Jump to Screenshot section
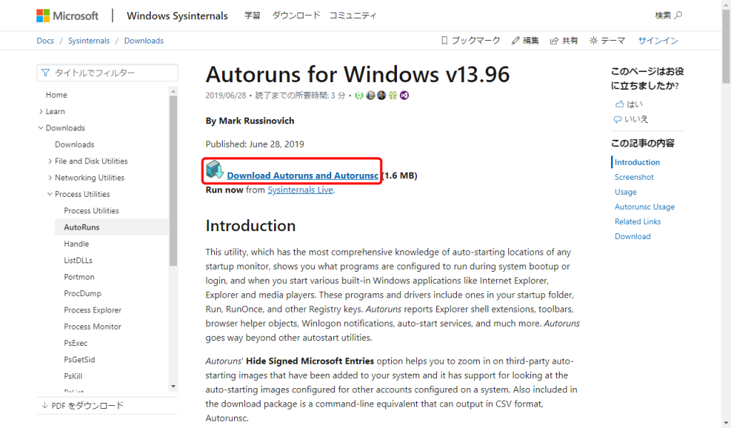The width and height of the screenshot is (731, 428). tap(634, 177)
